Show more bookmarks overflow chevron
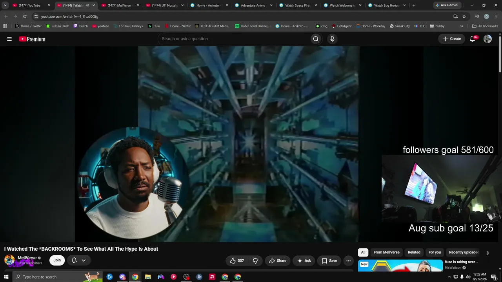 coord(462,26)
